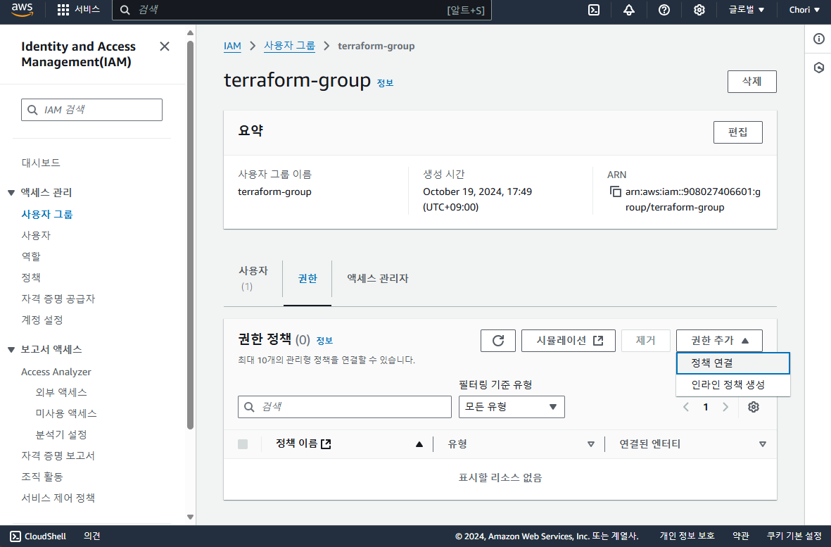
Task: Go to previous page of policies
Action: tap(686, 406)
